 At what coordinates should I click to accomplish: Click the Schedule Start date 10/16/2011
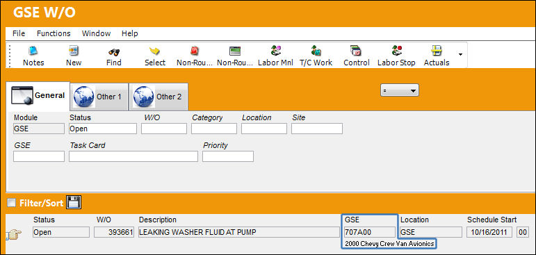point(489,232)
